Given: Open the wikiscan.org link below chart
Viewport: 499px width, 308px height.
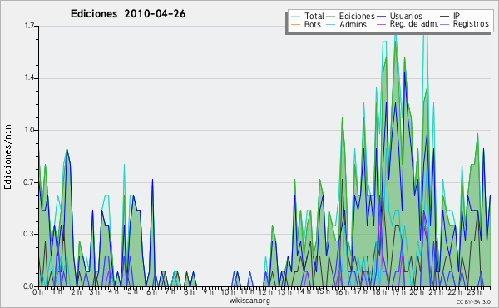Looking at the screenshot, I should (249, 301).
